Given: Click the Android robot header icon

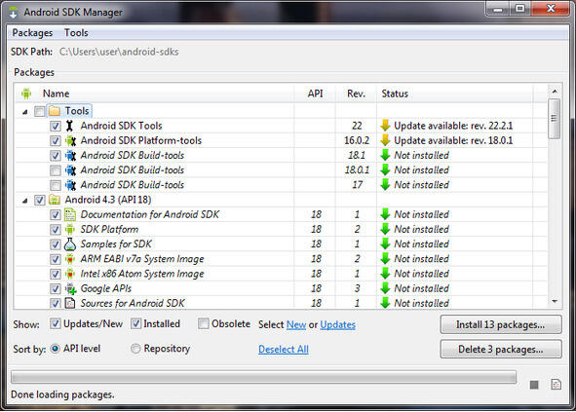Looking at the screenshot, I should coord(26,94).
